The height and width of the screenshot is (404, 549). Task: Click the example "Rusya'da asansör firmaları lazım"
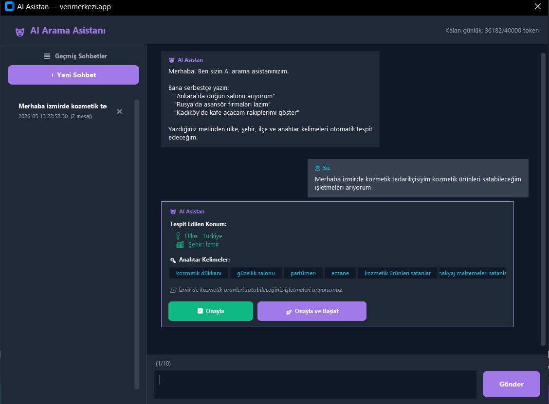click(222, 104)
